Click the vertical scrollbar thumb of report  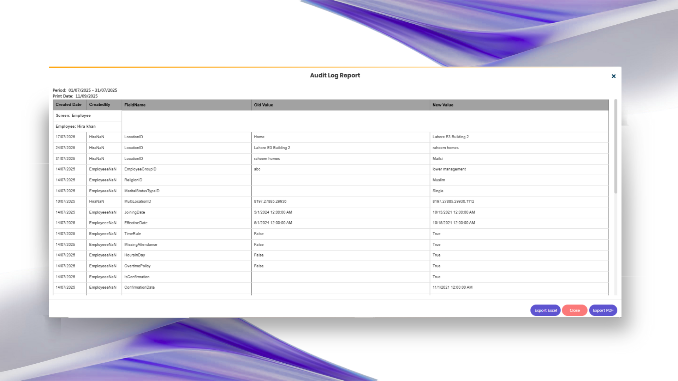pyautogui.click(x=615, y=146)
